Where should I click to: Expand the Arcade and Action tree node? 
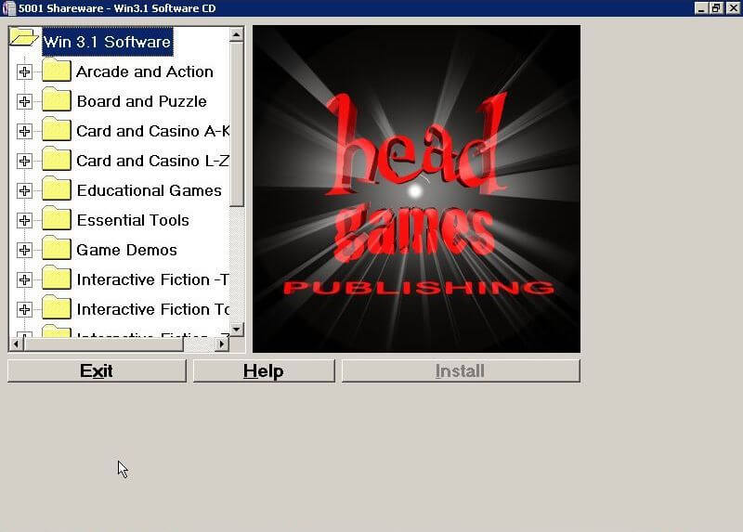click(x=24, y=72)
